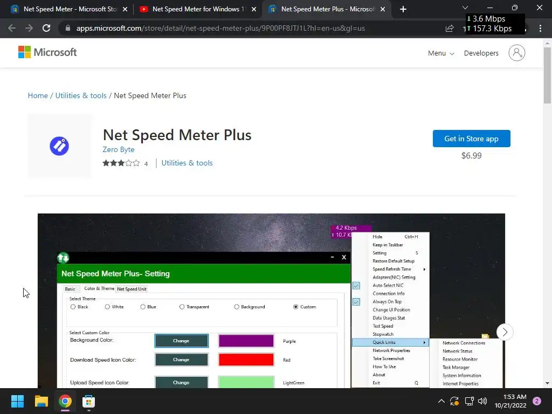Screen dimensions: 552x414
Task: Click the network tray icon
Action: (469, 401)
